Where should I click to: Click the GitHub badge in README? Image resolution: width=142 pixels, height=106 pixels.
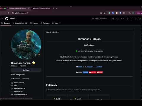(x=79, y=72)
